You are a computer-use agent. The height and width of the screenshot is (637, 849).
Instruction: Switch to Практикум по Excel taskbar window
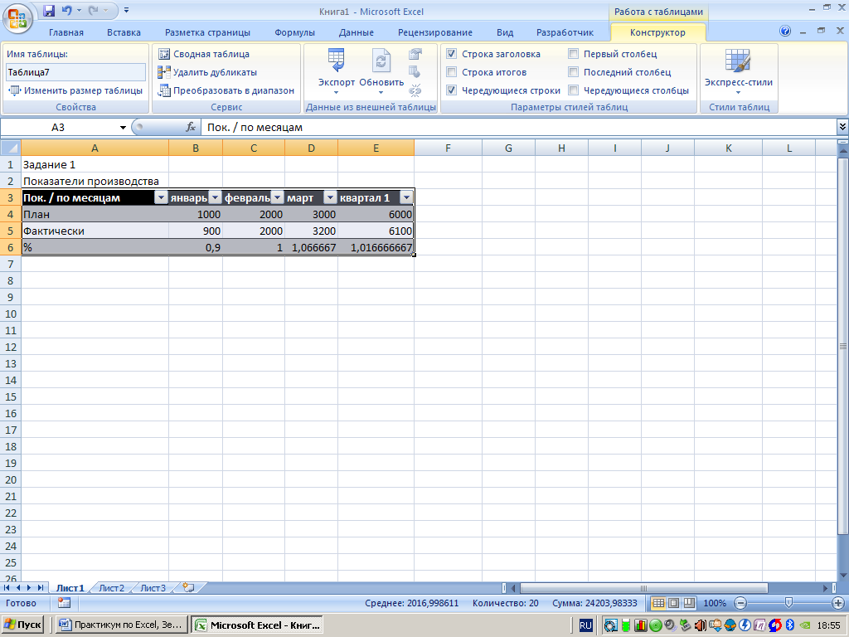tap(121, 625)
